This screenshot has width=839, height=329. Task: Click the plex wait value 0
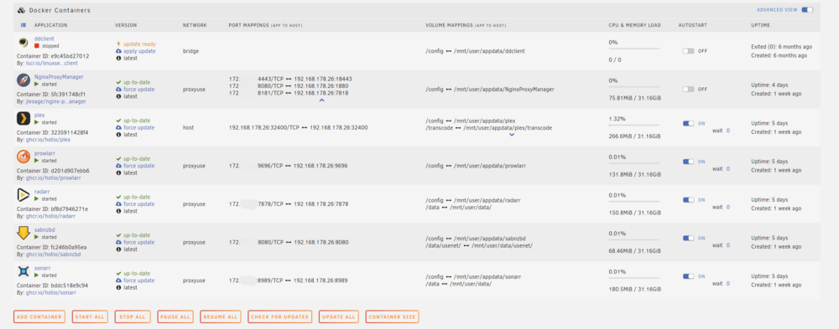727,131
